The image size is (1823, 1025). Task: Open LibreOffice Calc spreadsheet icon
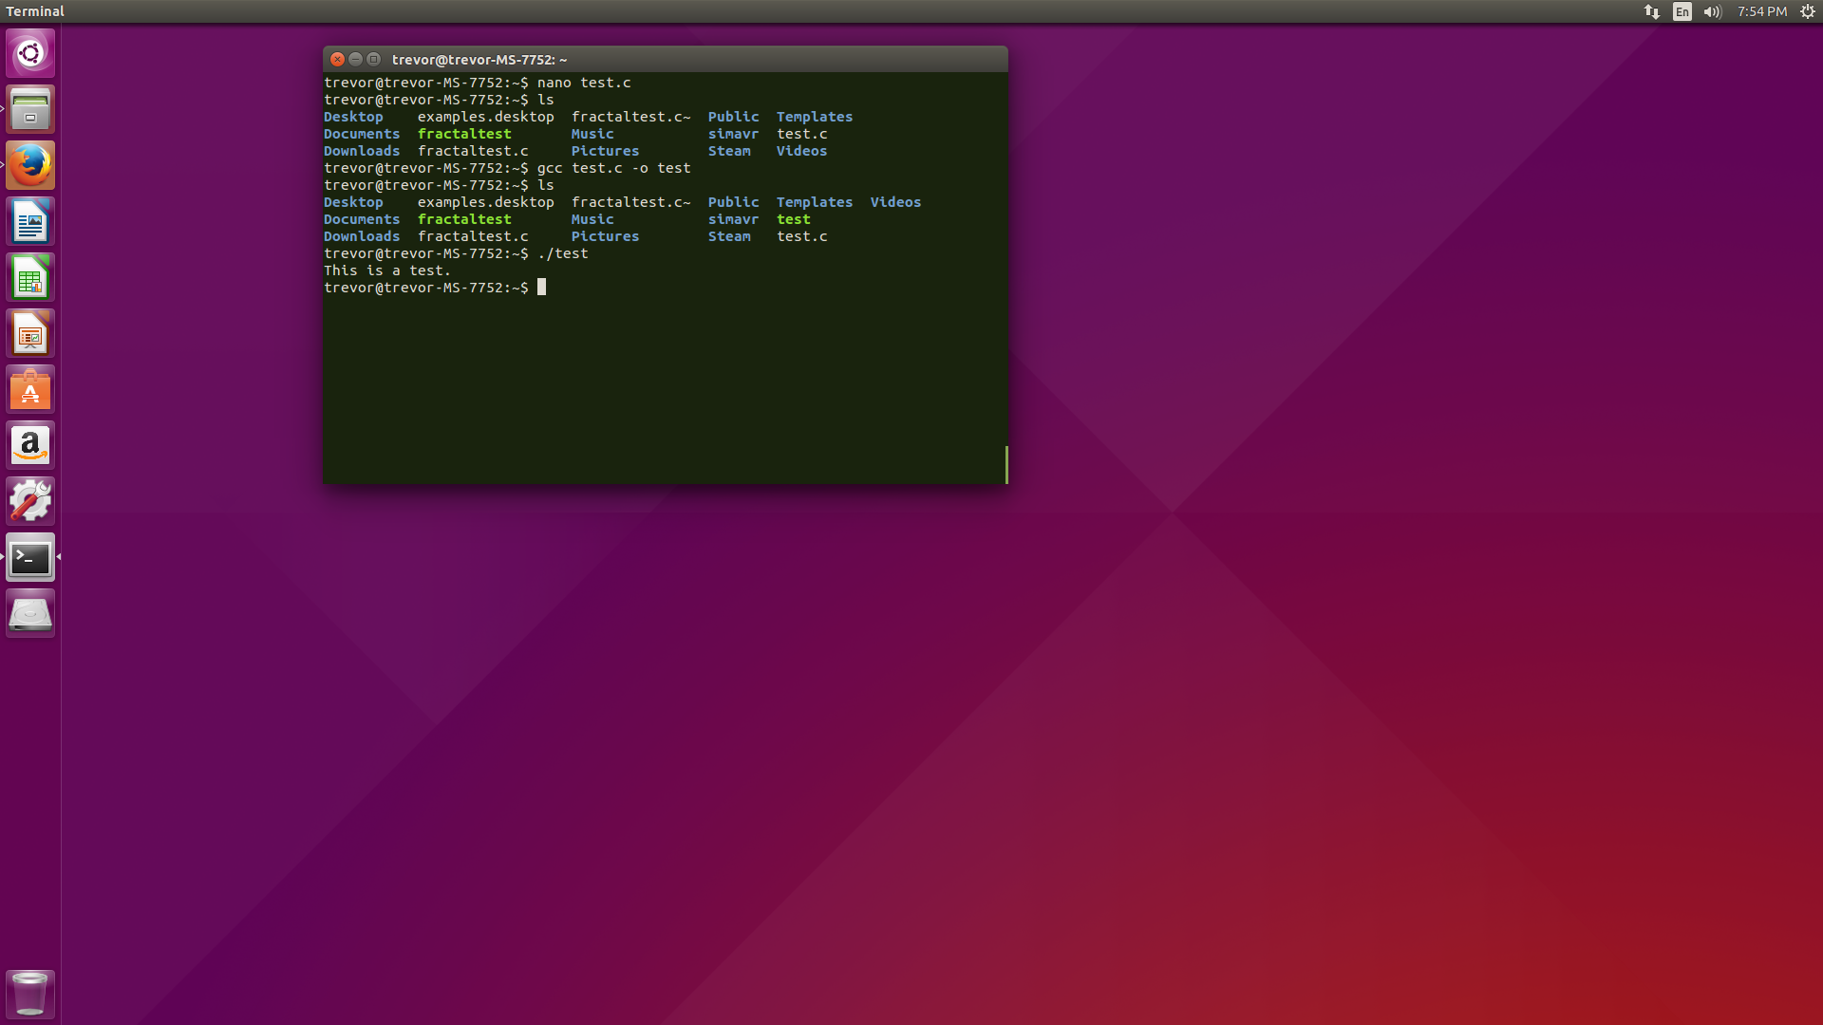[x=30, y=278]
